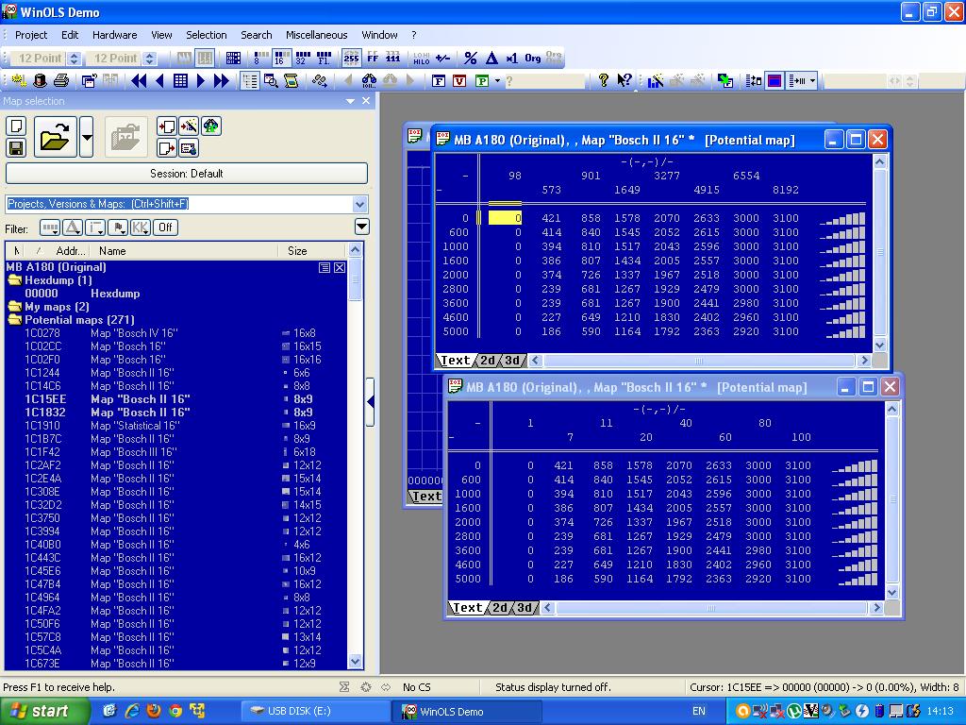Click the Start button on taskbar
Viewport: 966px width, 725px height.
click(x=43, y=712)
